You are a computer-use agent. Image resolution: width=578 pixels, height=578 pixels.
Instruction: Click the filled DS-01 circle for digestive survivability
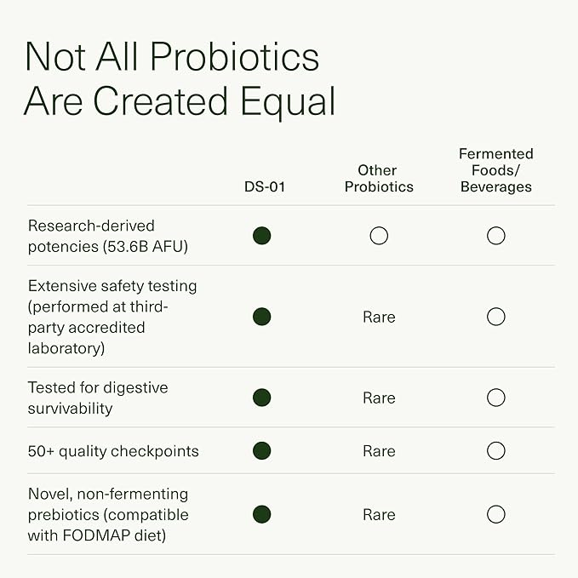(262, 398)
